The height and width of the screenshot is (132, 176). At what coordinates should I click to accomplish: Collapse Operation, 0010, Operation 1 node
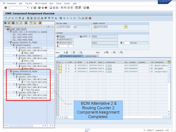[14, 48]
